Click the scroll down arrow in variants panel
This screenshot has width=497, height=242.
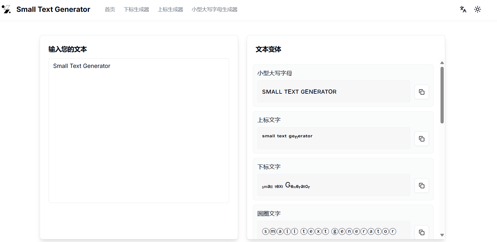point(442,235)
